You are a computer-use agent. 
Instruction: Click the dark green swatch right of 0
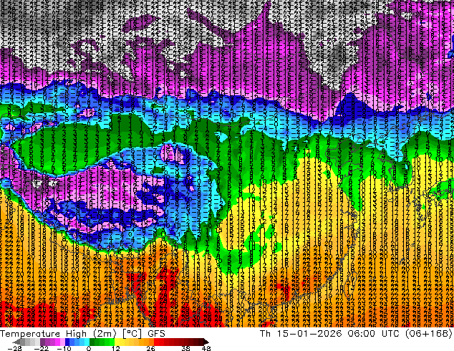click(92, 342)
